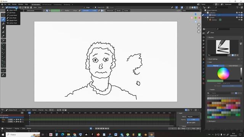Viewport: 244px width, 137px height.
Task: Disable render for the Stroke object
Action: click(242, 15)
